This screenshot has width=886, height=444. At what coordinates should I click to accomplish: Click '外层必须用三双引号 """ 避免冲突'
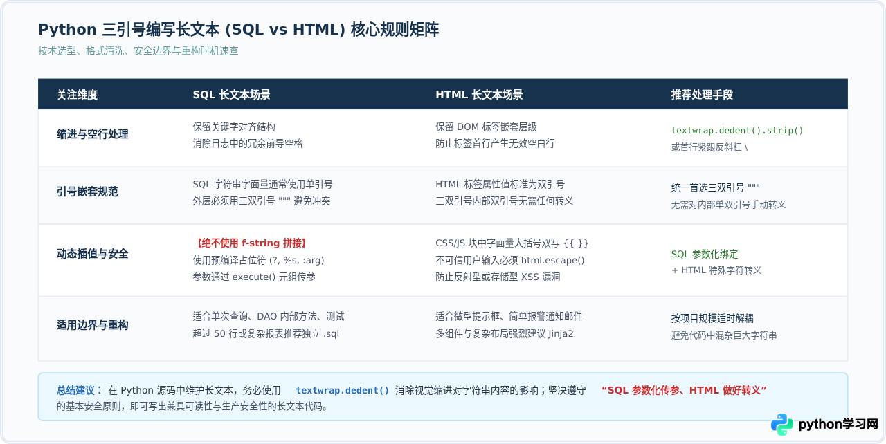point(262,201)
